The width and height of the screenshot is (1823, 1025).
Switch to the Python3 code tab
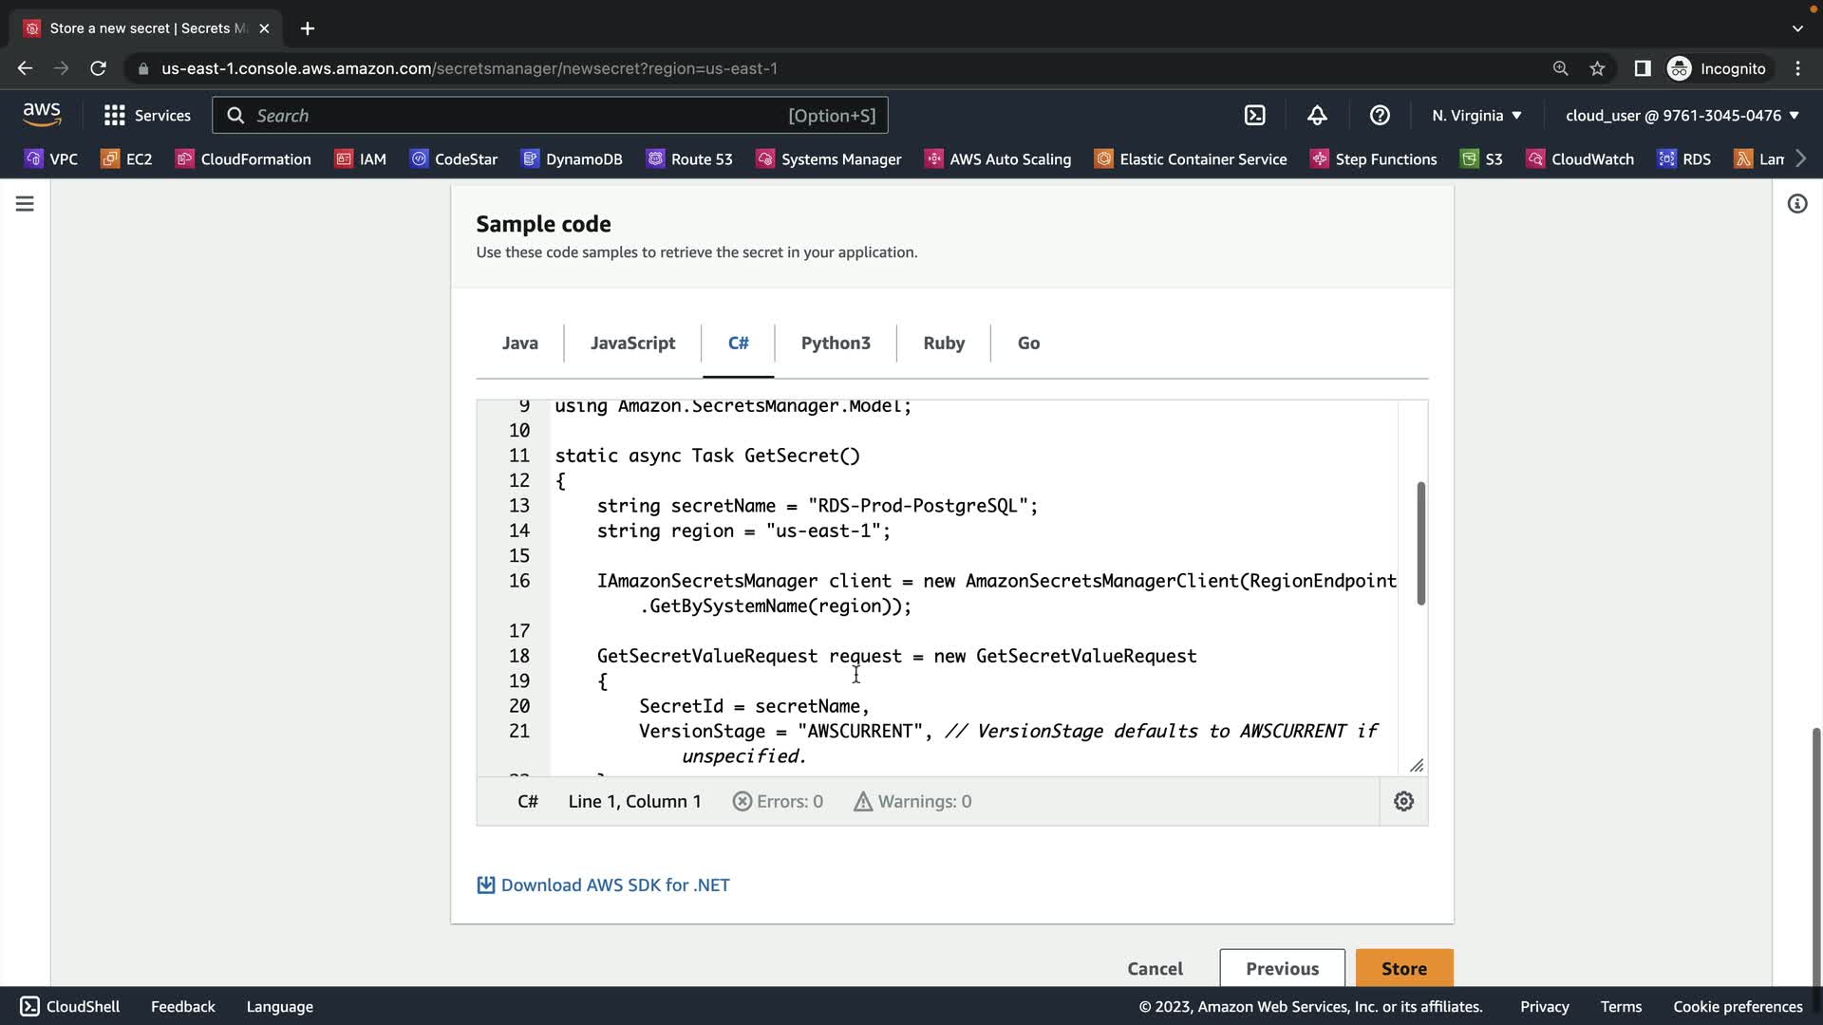pyautogui.click(x=835, y=344)
